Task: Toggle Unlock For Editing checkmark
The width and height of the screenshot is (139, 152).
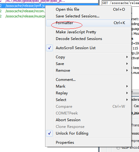Action: pos(49,133)
